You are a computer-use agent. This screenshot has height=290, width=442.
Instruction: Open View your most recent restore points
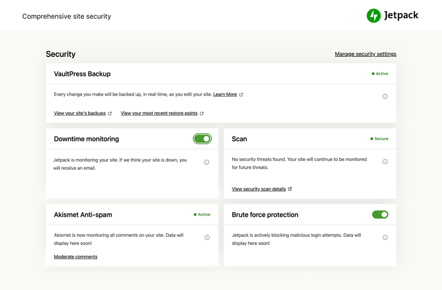pyautogui.click(x=159, y=113)
